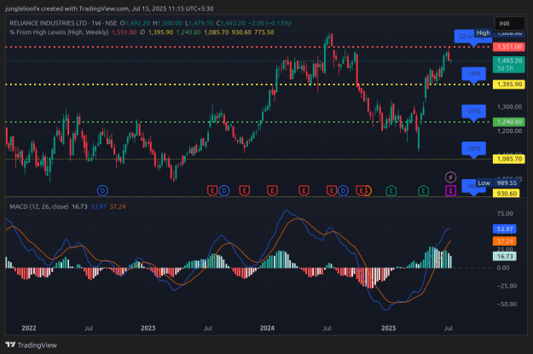Click the 1,200.00 price axis value

click(509, 131)
